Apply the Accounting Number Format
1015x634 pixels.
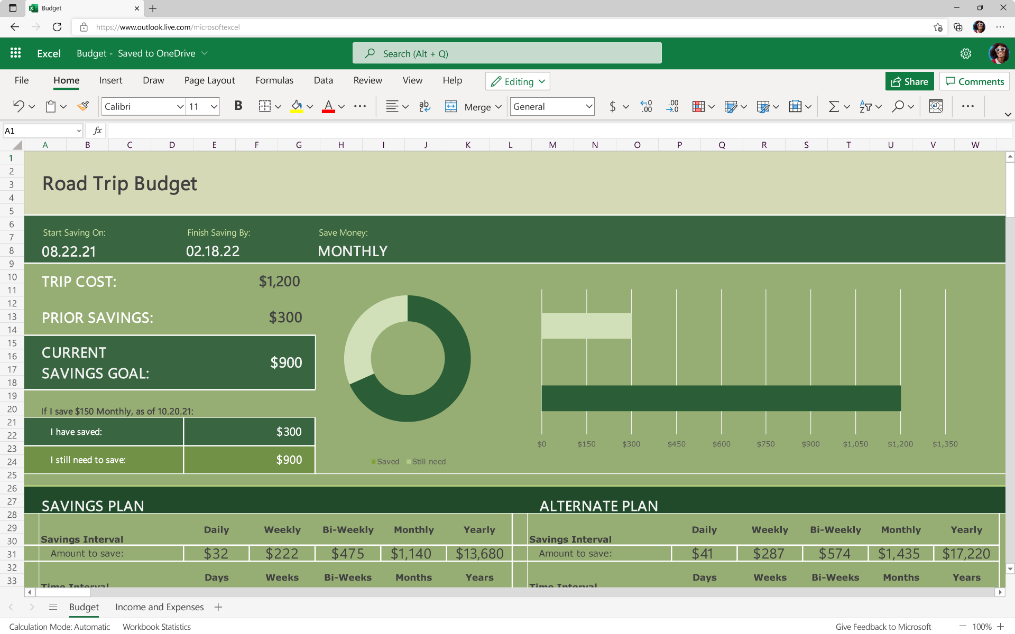point(613,106)
